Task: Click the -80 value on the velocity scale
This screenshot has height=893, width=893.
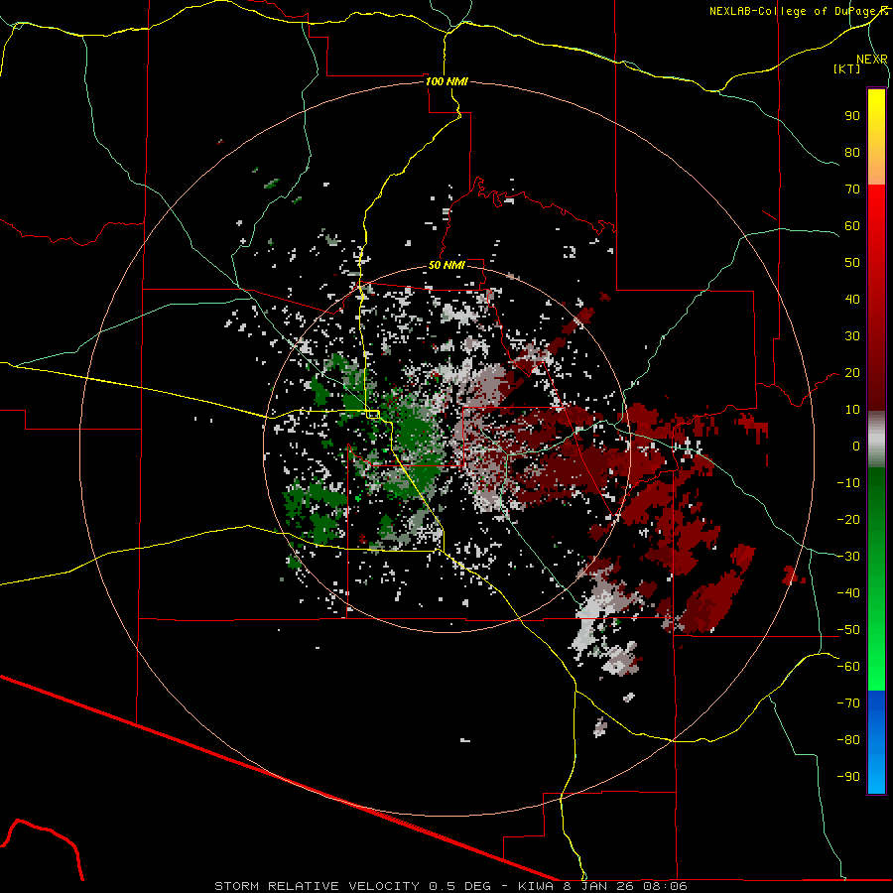Action: click(x=848, y=740)
